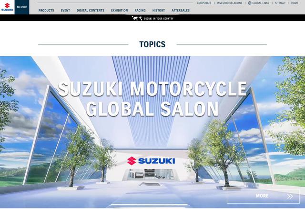The width and height of the screenshot is (305, 209).
Task: Open the AFTERSALES menu
Action: [181, 10]
